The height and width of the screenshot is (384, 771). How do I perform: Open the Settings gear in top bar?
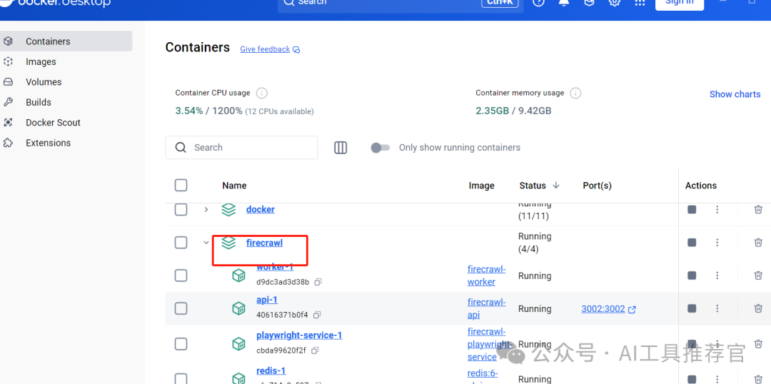tap(614, 2)
